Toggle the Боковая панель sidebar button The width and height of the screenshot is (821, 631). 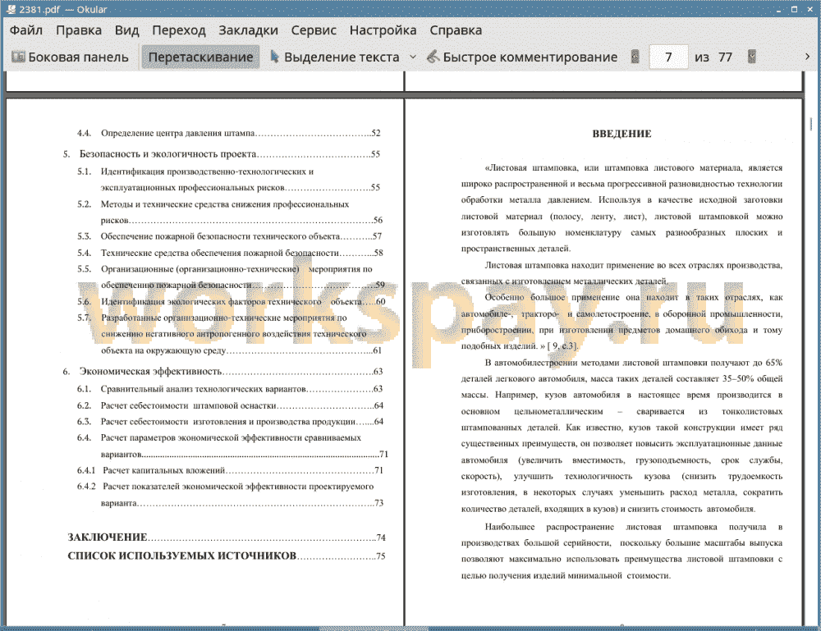click(70, 57)
